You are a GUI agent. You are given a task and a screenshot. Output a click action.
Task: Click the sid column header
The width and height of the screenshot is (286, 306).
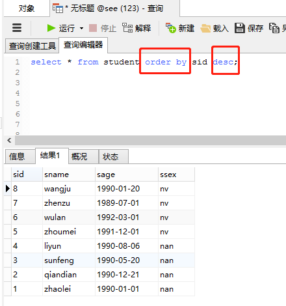(27, 174)
